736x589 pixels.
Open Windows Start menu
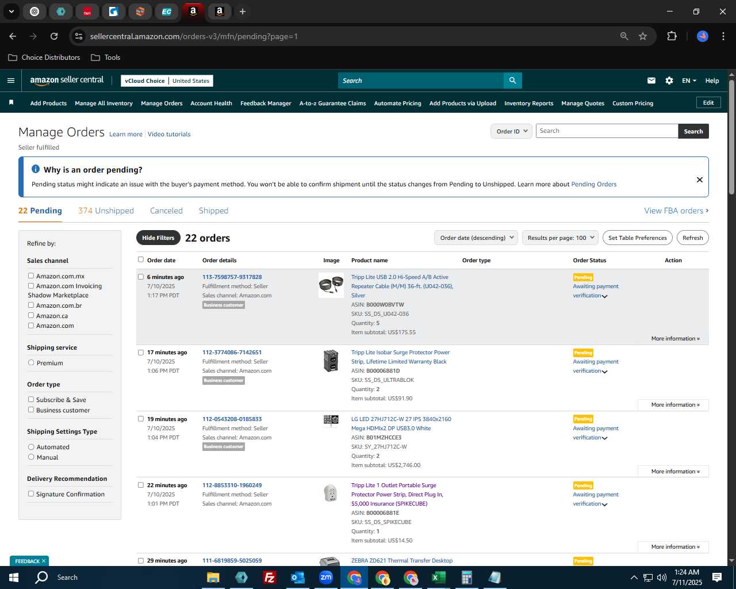point(14,577)
